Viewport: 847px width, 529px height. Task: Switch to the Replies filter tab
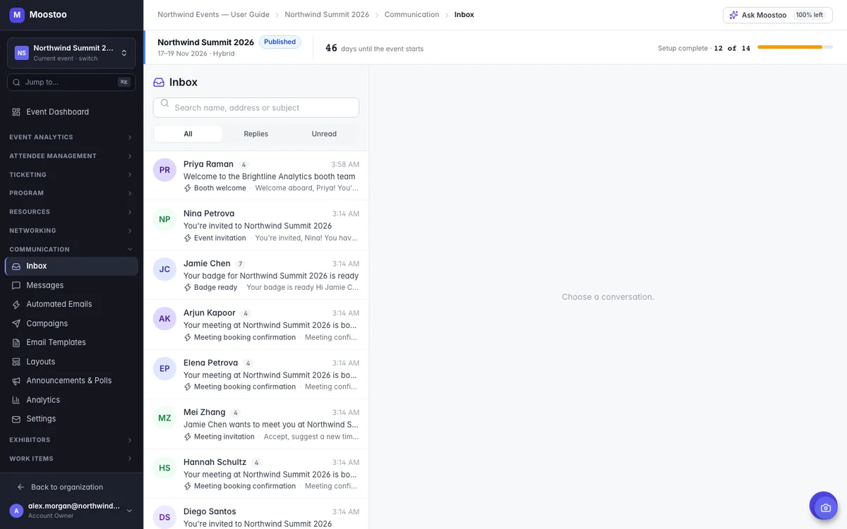[256, 134]
